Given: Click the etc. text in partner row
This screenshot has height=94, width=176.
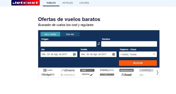Looking at the screenshot, I should (142, 75).
